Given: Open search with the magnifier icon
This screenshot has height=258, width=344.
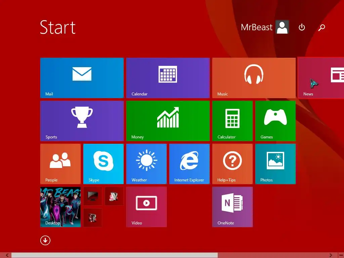Looking at the screenshot, I should (321, 28).
